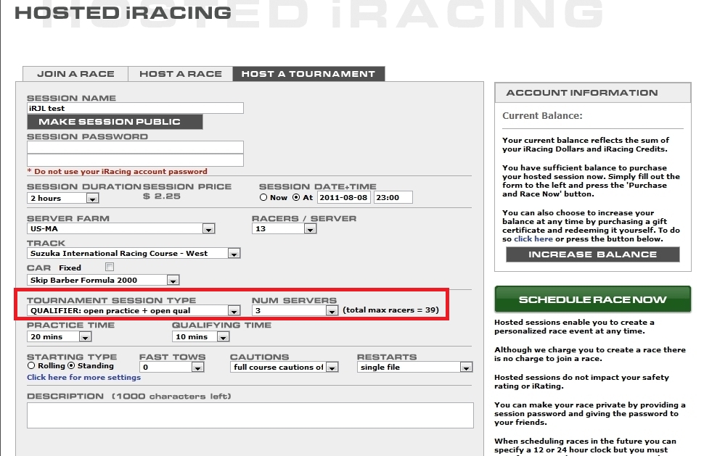The width and height of the screenshot is (704, 456).
Task: Select the At scheduled time option
Action: point(296,197)
